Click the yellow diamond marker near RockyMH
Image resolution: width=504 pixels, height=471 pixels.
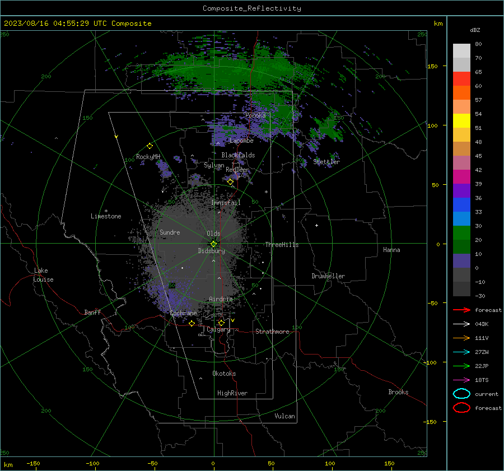[x=150, y=146]
